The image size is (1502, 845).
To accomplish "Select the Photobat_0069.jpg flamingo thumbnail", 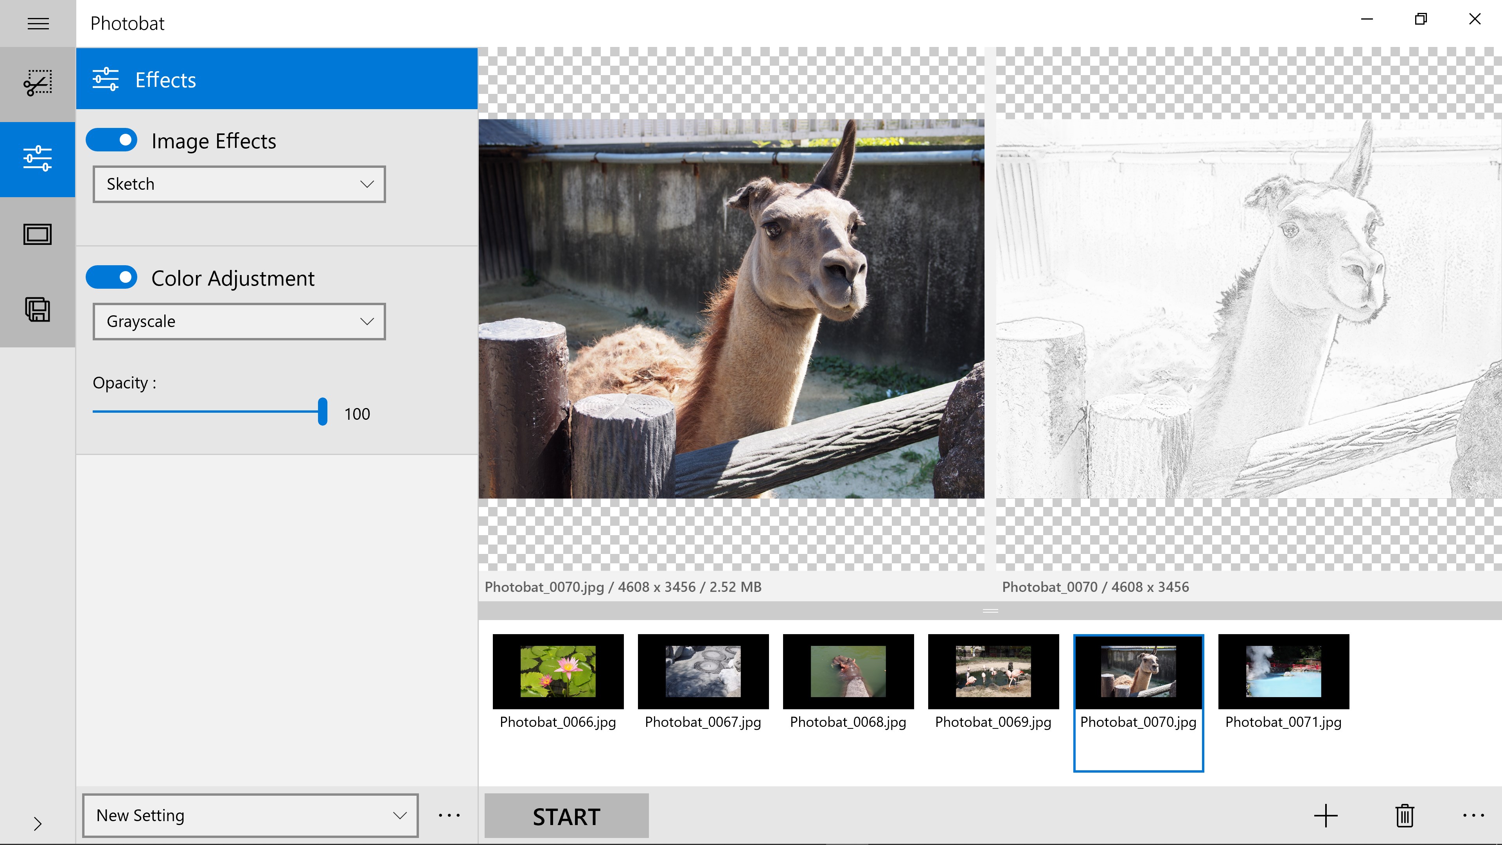I will point(993,671).
